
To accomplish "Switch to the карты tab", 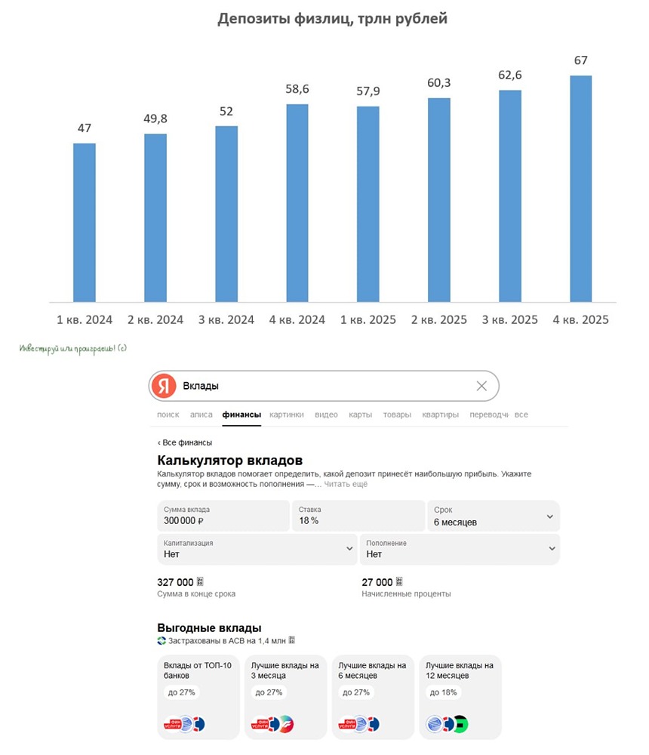I will coord(358,414).
